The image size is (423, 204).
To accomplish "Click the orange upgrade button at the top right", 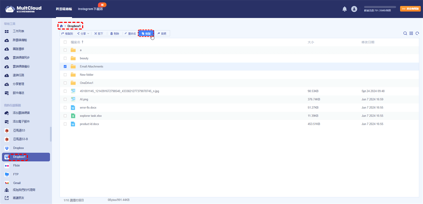I will [410, 9].
